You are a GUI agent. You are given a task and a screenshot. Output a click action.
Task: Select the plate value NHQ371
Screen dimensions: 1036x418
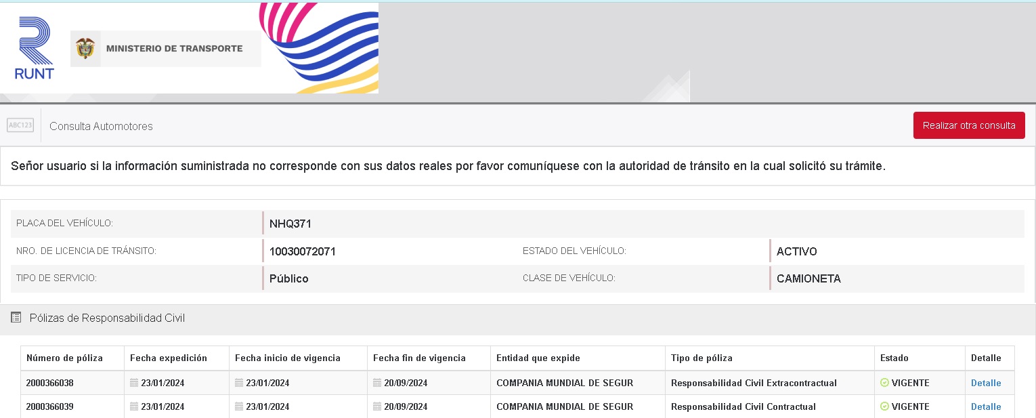[290, 224]
